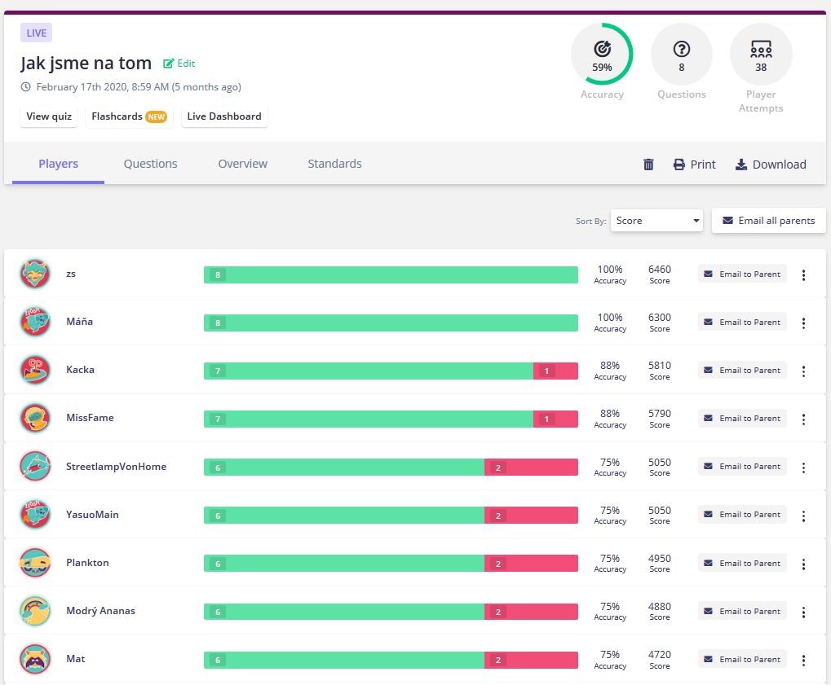Download the report
The image size is (831, 685).
pyautogui.click(x=771, y=165)
